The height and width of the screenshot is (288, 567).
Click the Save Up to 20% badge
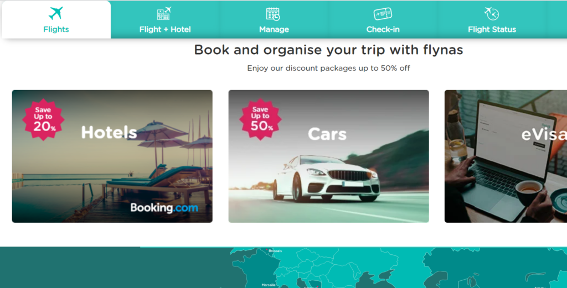click(x=43, y=119)
